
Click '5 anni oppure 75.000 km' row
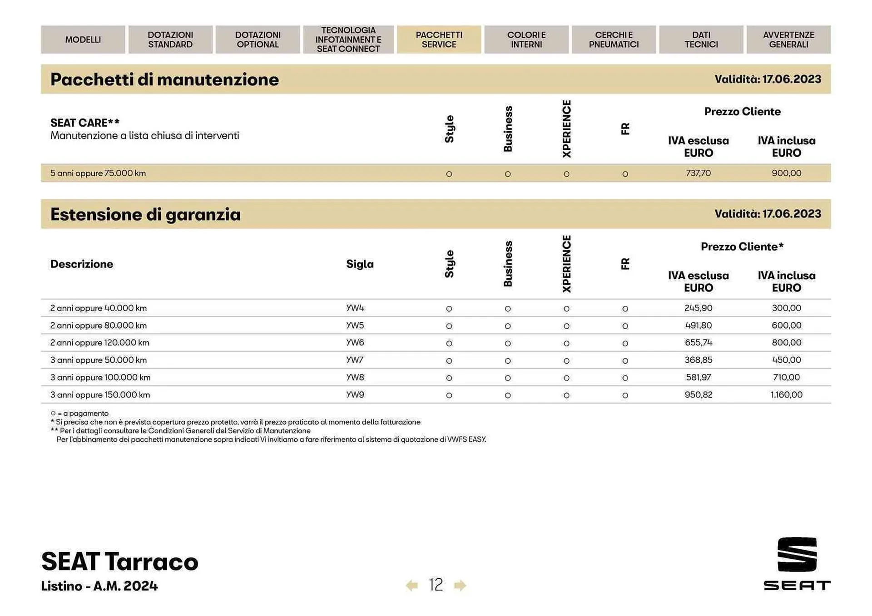[x=436, y=173]
